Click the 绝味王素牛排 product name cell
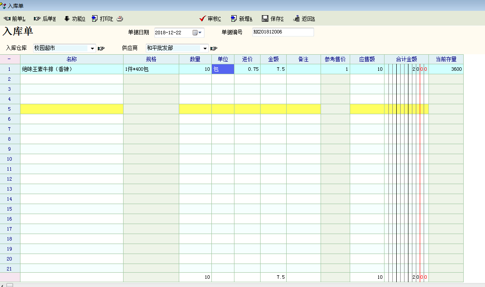Screen dimensions: 485x287 71,69
